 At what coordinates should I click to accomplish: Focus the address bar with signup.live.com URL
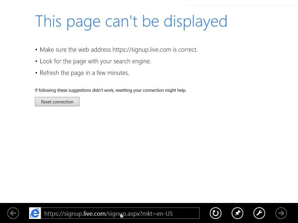(120, 213)
